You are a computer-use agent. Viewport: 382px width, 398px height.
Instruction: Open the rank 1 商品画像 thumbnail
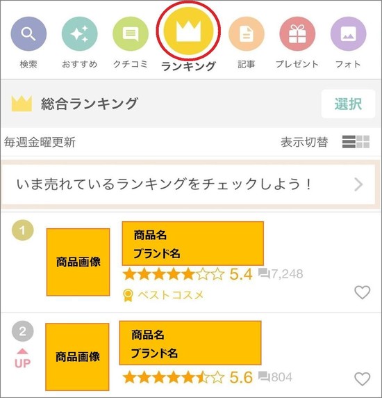pyautogui.click(x=78, y=262)
